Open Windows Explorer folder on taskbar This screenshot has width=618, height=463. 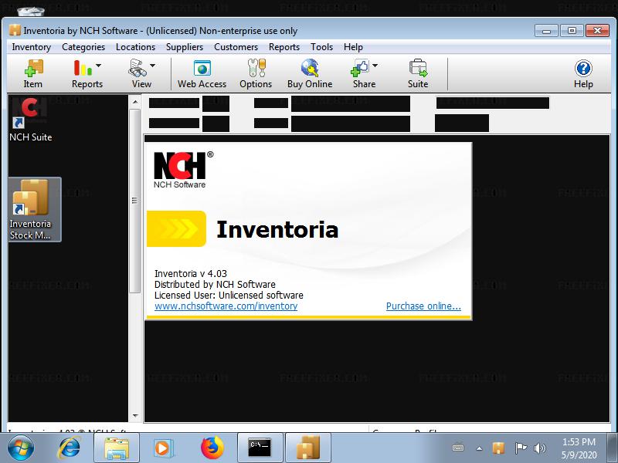(x=117, y=448)
